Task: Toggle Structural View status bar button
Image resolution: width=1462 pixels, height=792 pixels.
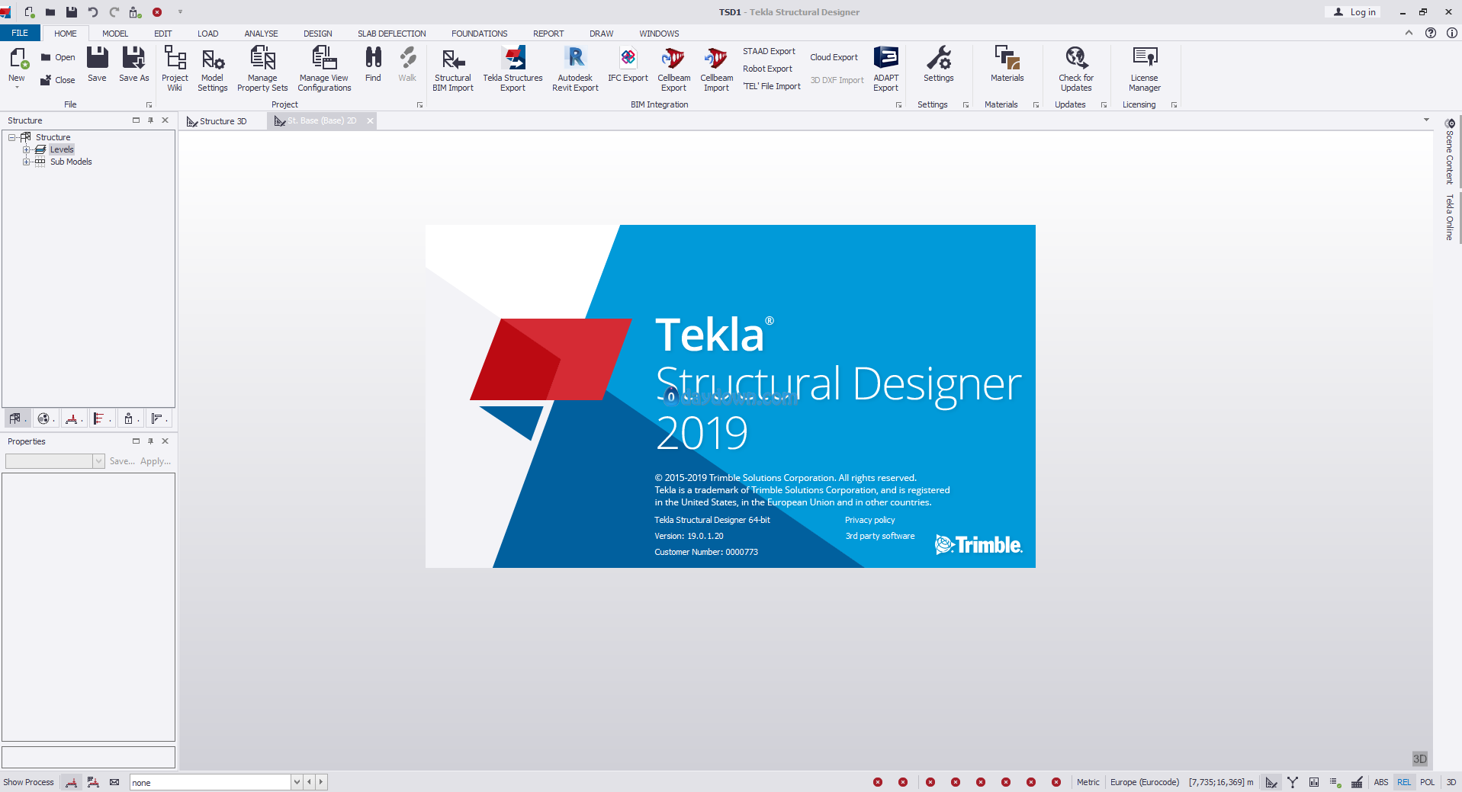Action: coord(1271,782)
